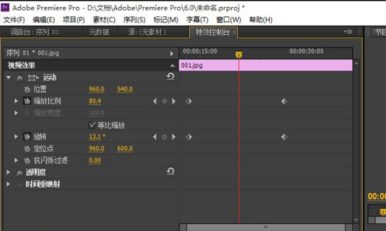Toggle the 定位点 animation stopwatch
This screenshot has width=386, height=231.
tap(27, 148)
